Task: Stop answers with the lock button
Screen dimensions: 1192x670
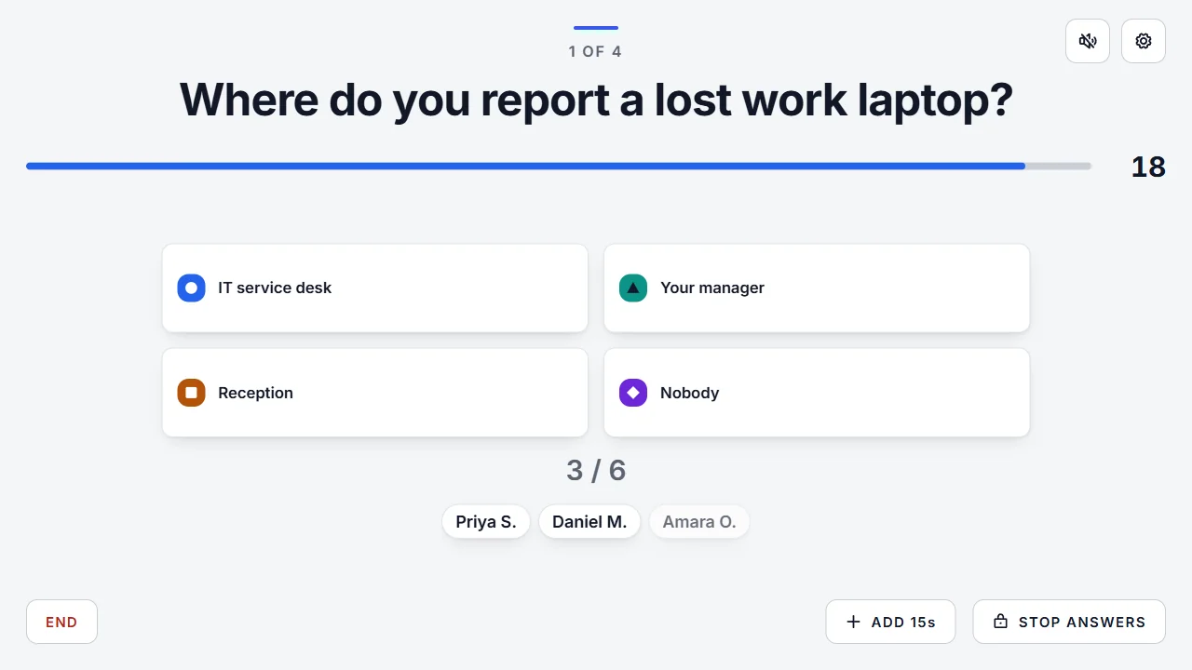Action: [1069, 622]
